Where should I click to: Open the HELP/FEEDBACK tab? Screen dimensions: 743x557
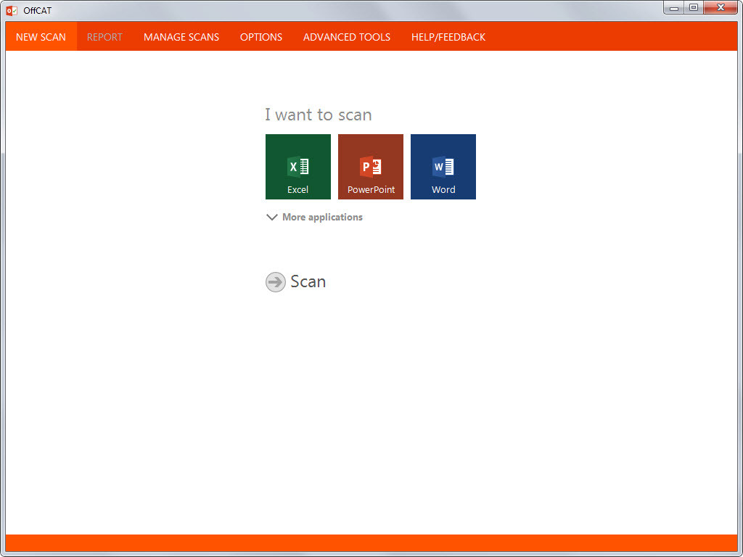(448, 36)
